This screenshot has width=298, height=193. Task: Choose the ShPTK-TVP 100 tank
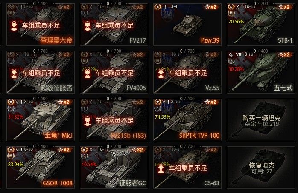tap(187, 120)
